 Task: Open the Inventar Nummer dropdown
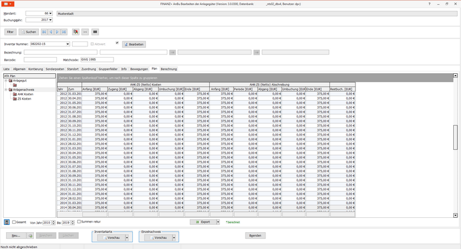click(68, 44)
